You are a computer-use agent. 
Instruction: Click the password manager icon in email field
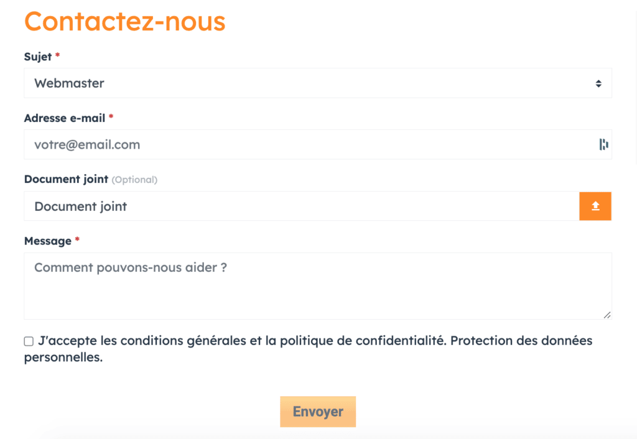(603, 145)
